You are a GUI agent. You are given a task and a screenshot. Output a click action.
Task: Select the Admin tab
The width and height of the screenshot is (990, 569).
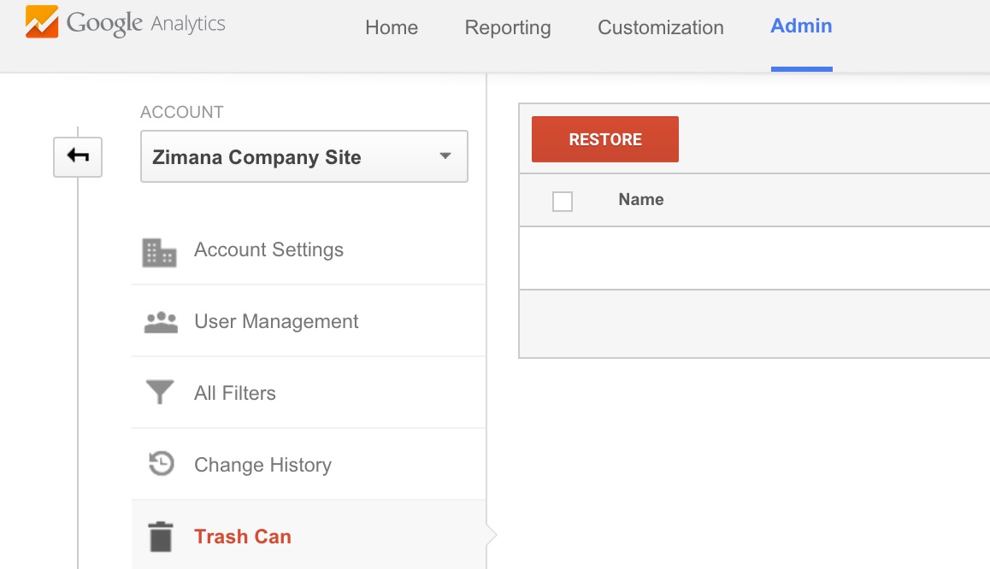point(801,26)
